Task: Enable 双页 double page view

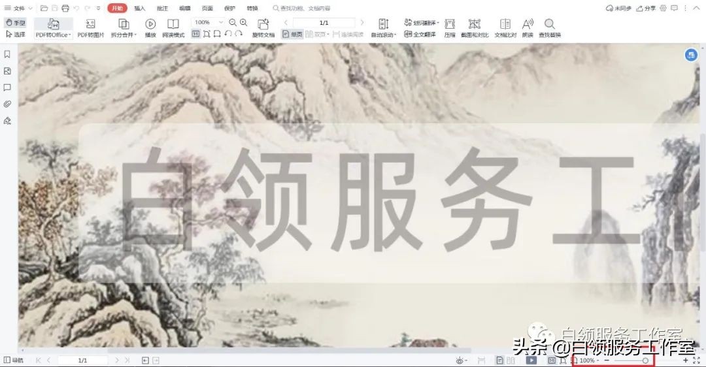Action: pos(318,34)
